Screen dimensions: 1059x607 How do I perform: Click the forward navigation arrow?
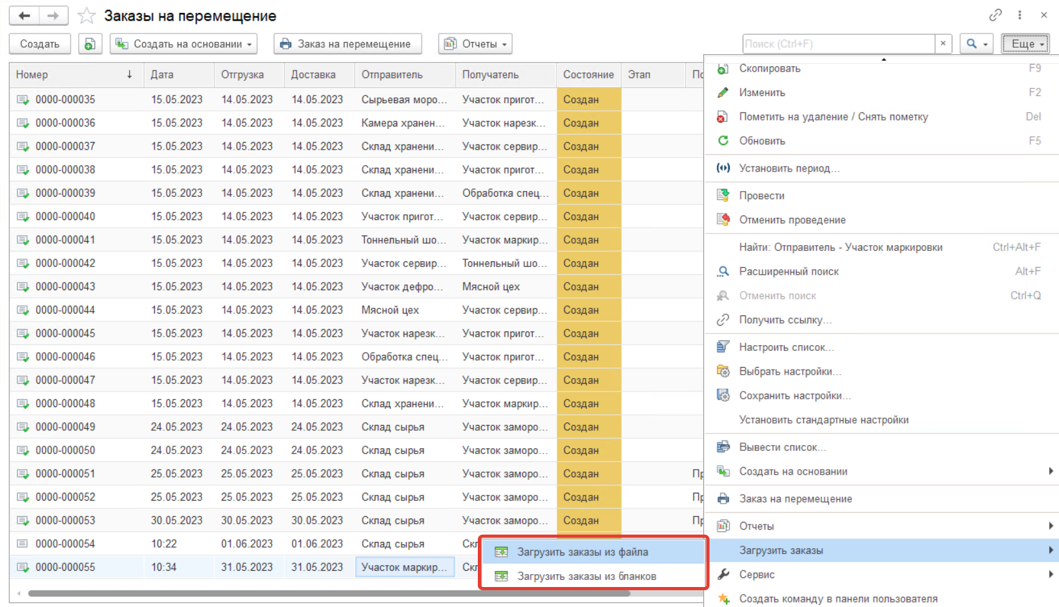pyautogui.click(x=54, y=15)
